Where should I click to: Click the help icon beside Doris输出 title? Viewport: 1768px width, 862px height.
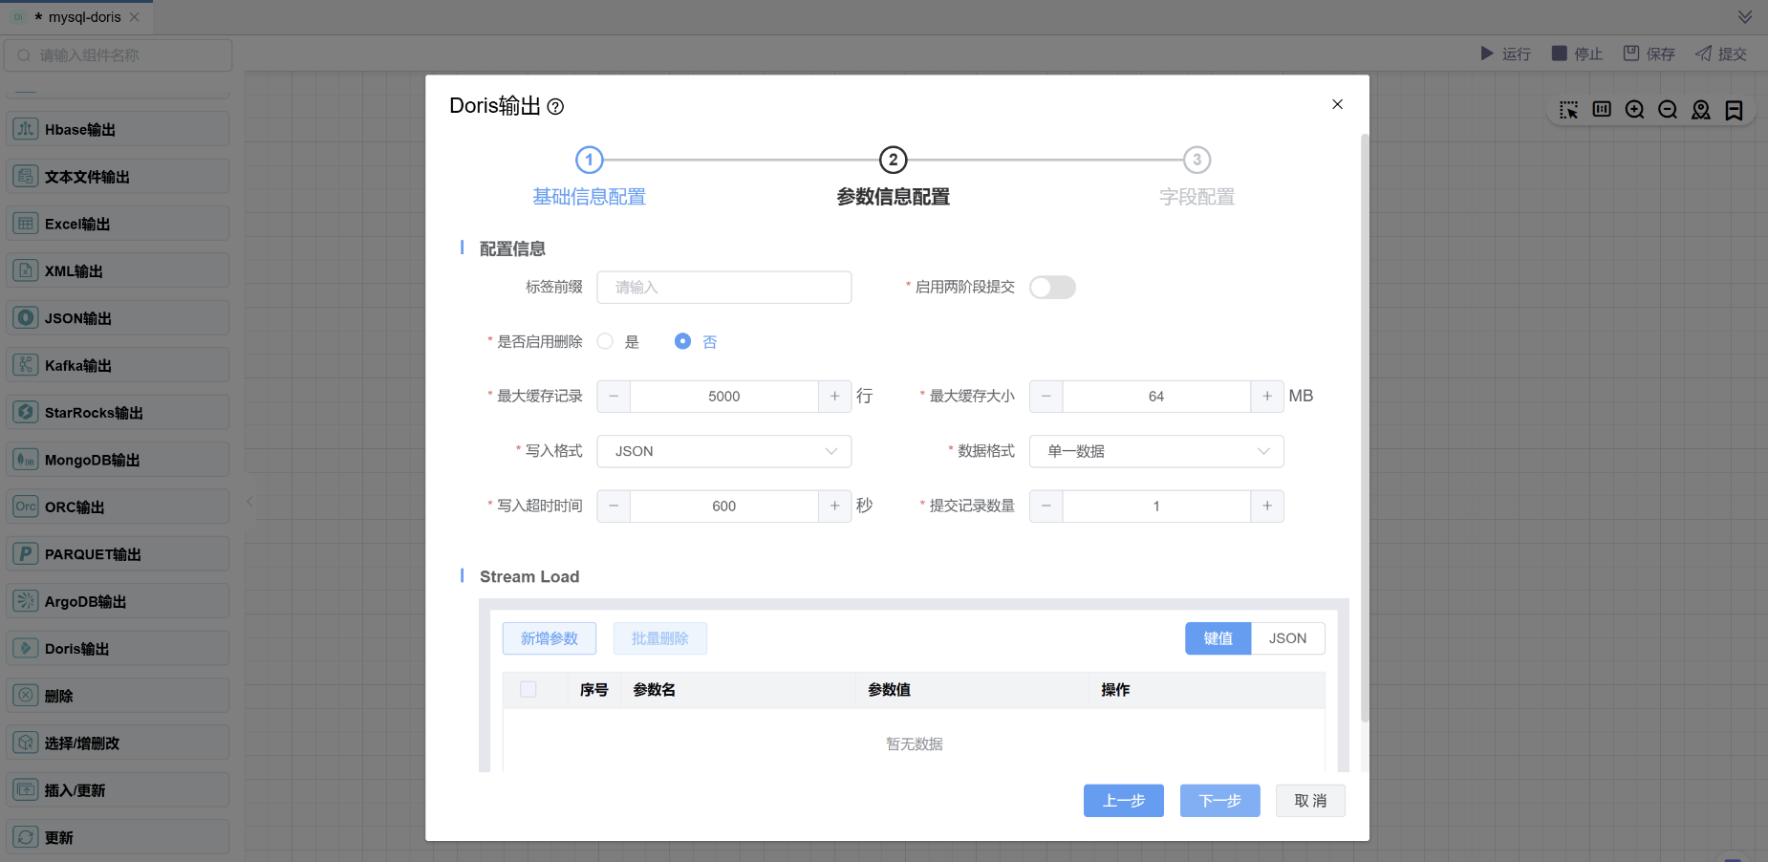[x=555, y=107]
